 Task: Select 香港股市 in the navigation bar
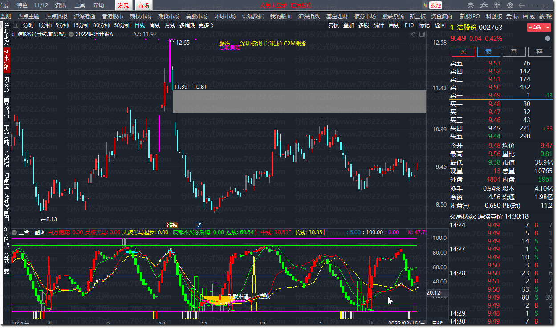point(113,16)
